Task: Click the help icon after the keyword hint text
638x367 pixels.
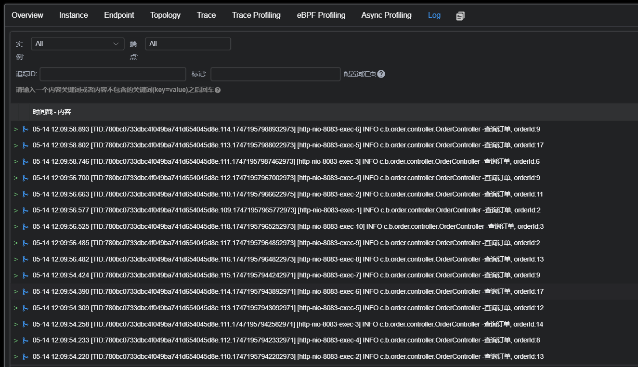Action: (x=218, y=90)
